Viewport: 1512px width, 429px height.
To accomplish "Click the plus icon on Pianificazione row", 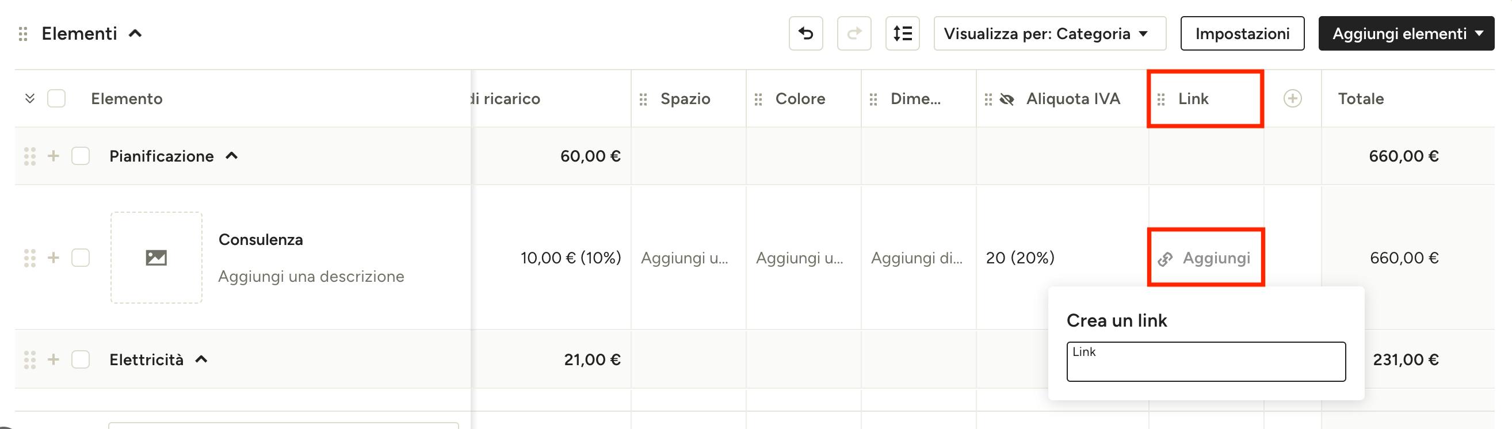I will [54, 156].
